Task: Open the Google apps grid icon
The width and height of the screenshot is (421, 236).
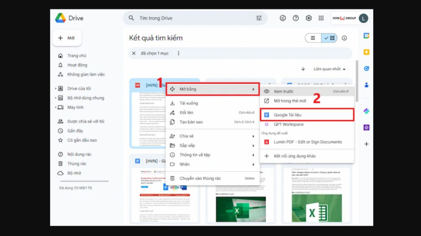Action: 321,18
